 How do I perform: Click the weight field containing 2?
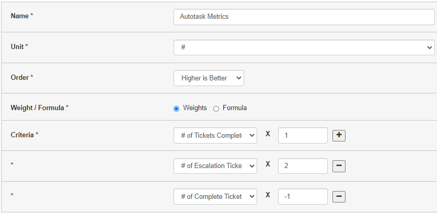pos(303,166)
